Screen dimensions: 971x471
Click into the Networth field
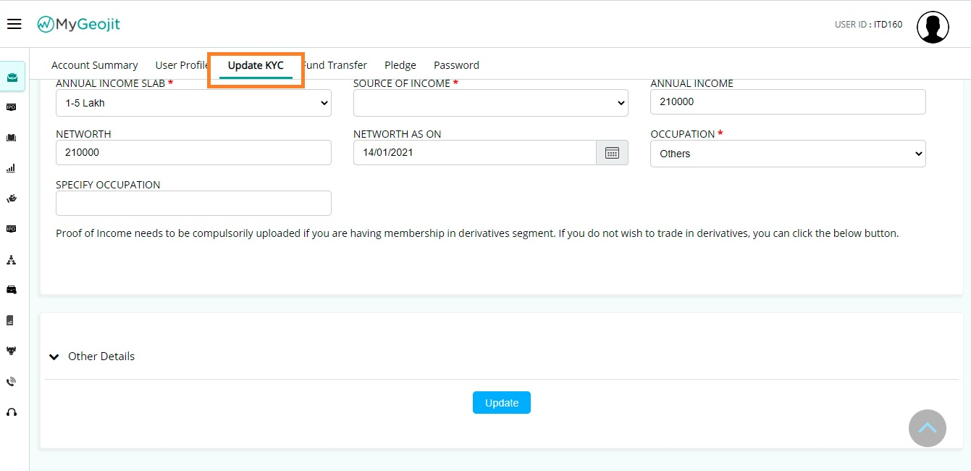click(x=193, y=153)
